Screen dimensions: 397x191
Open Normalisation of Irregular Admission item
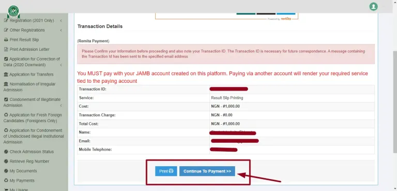pyautogui.click(x=29, y=87)
